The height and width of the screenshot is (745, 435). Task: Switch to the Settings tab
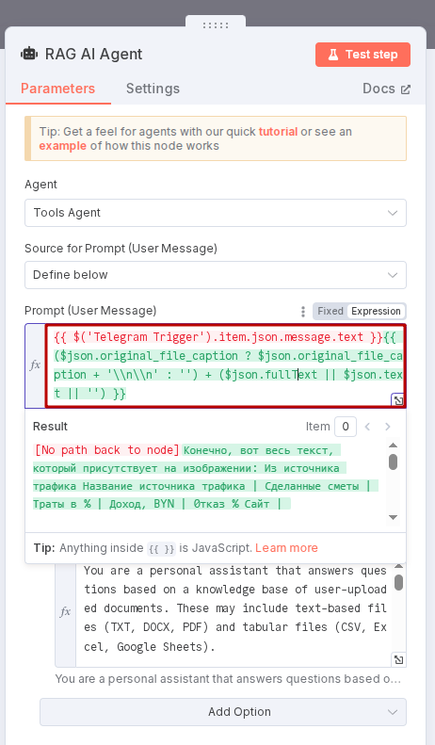[153, 89]
